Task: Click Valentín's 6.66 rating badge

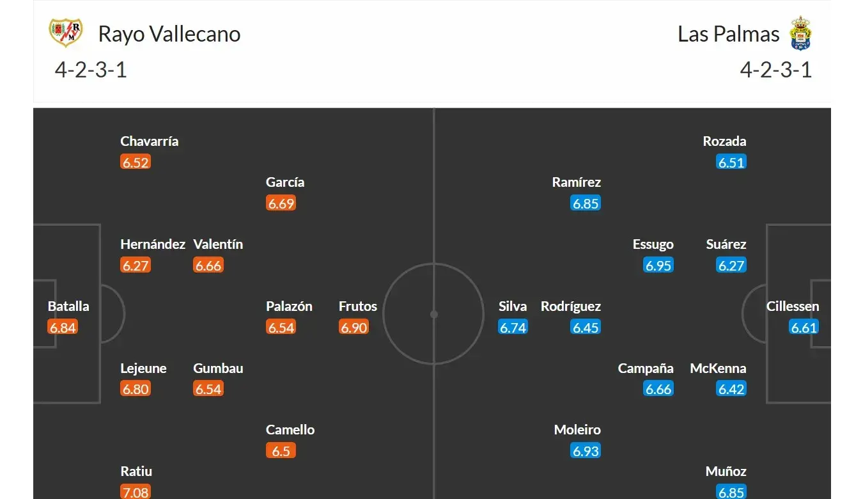Action: (x=208, y=265)
